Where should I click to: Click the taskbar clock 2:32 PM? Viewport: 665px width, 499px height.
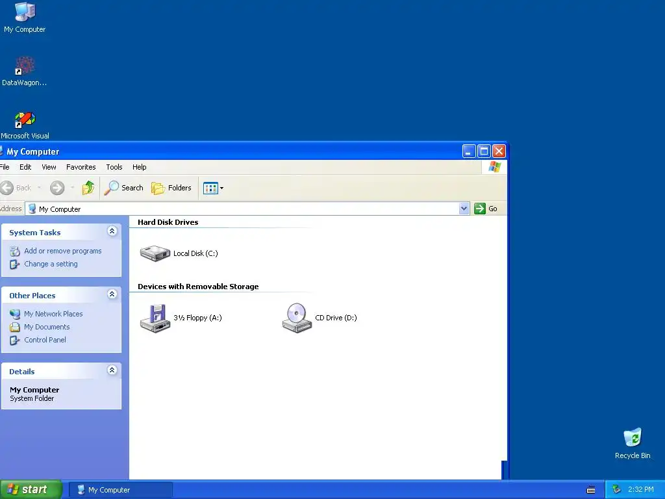tap(641, 490)
